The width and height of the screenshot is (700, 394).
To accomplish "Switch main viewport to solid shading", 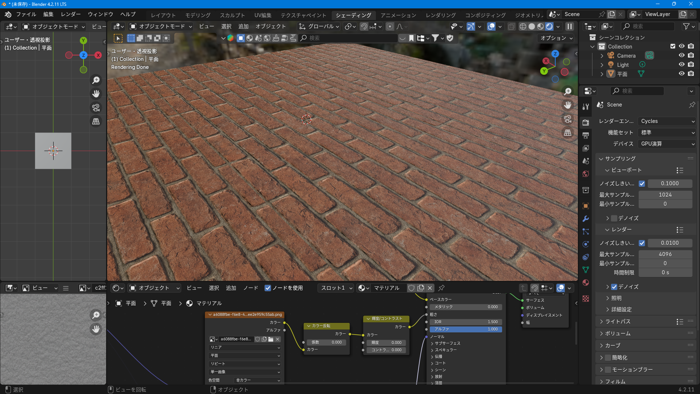I will (532, 26).
